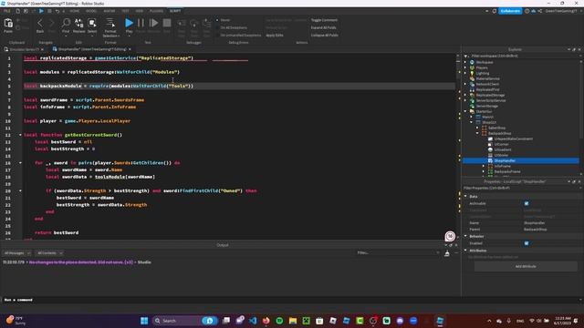Click Apply Edits
The image size is (584, 328).
[275, 35]
